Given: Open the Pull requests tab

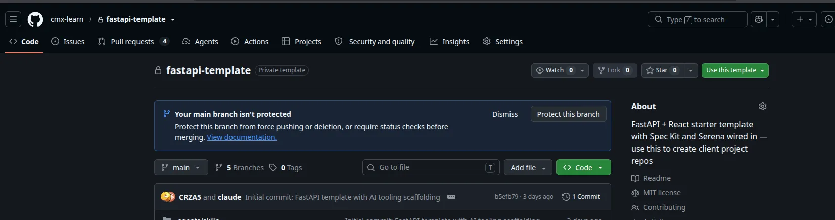Looking at the screenshot, I should [x=133, y=41].
